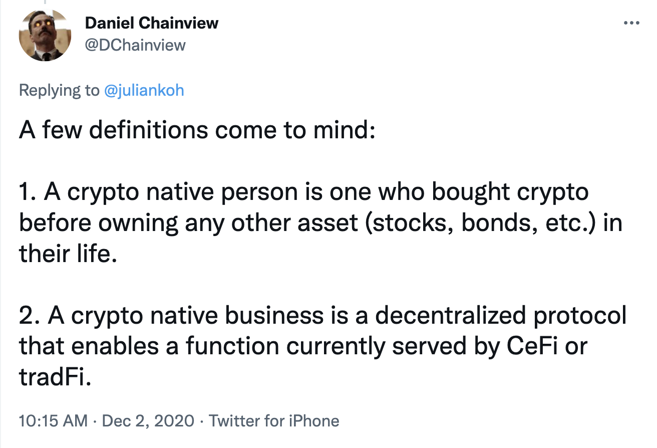Click the 'Twitter for iPhone' source label
657x448 pixels.
(x=274, y=421)
